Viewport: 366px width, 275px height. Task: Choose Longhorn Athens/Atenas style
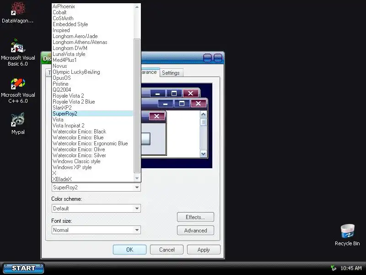[92, 42]
